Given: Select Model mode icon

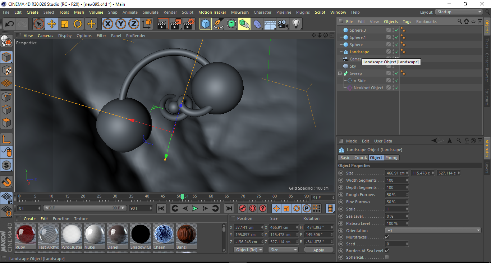Looking at the screenshot, I should (6, 57).
